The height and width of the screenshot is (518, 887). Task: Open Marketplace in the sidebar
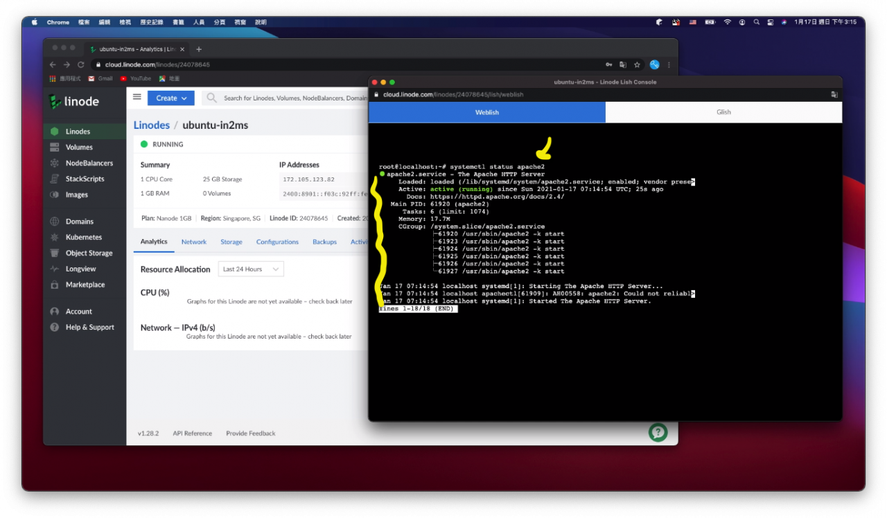click(x=84, y=285)
